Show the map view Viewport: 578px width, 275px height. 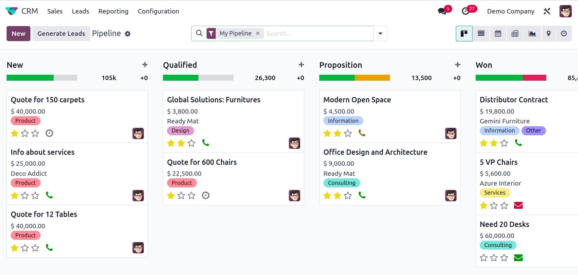[x=548, y=34]
